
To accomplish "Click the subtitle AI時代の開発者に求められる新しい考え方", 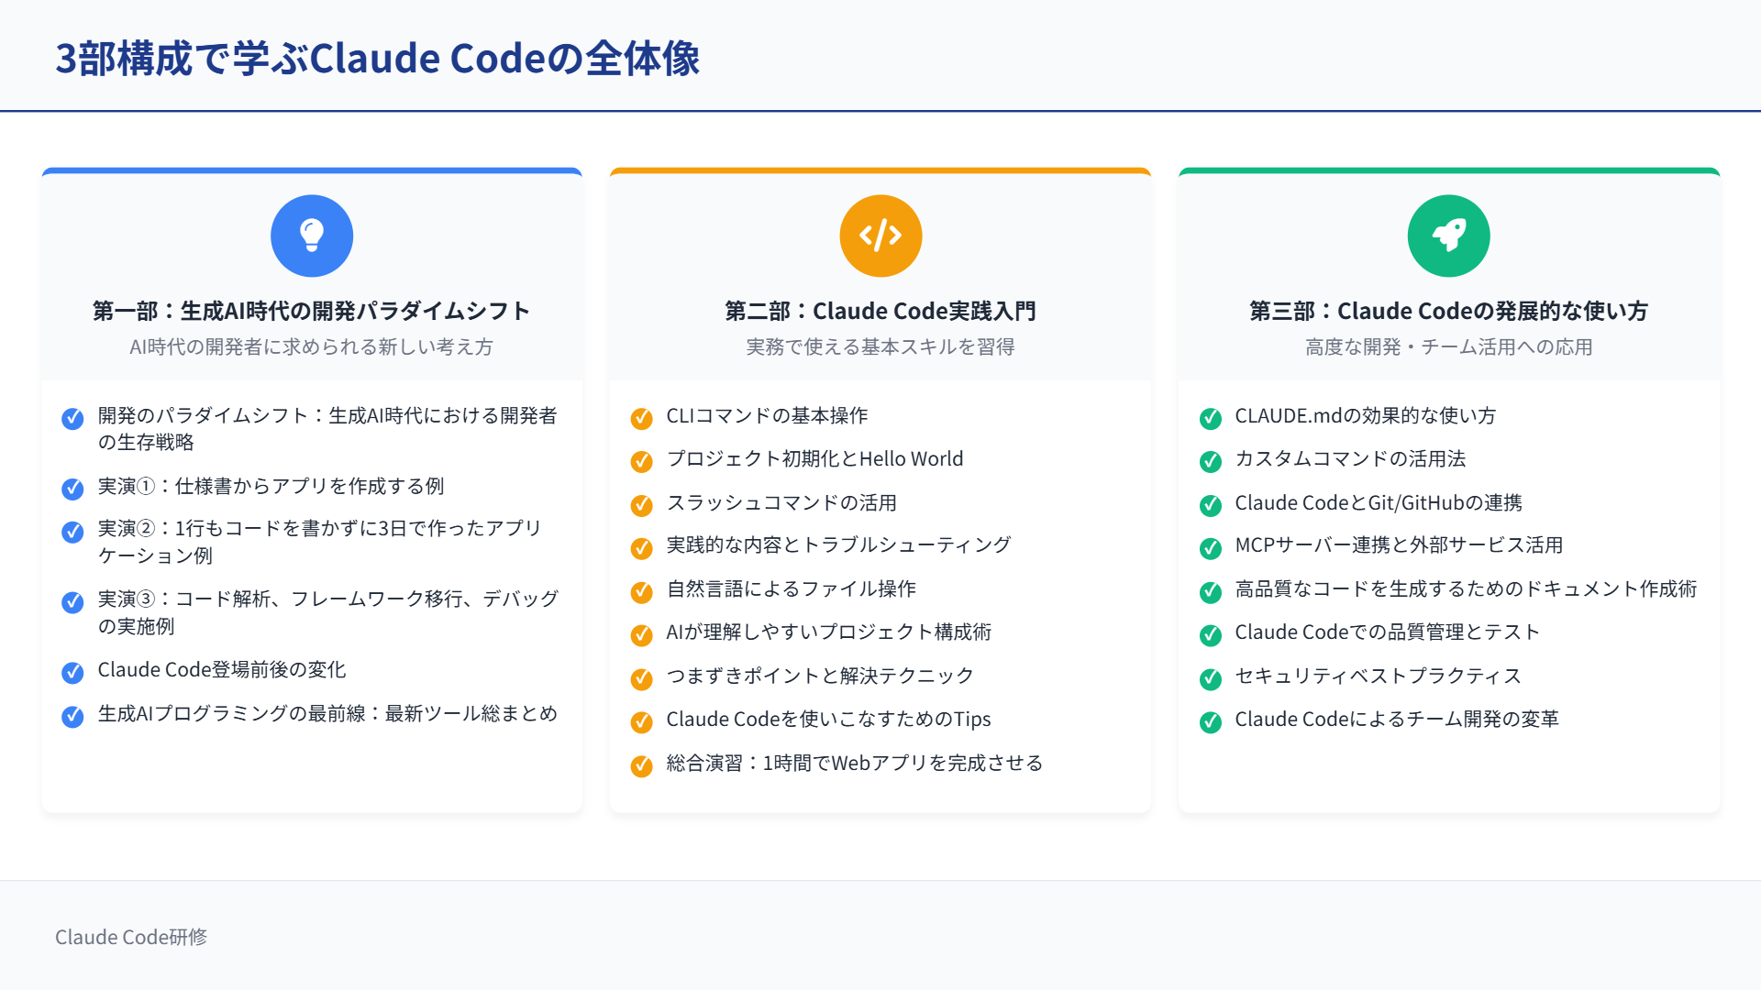I will click(312, 346).
